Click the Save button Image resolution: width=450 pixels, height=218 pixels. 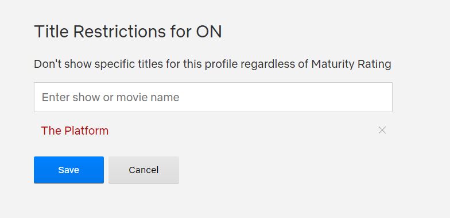(x=69, y=170)
